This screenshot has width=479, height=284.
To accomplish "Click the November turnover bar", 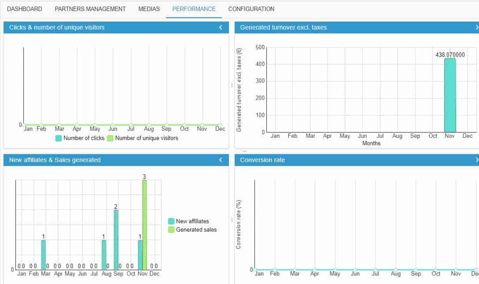I will point(450,95).
